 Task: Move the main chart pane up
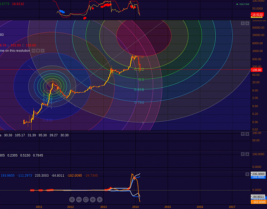[243, 23]
